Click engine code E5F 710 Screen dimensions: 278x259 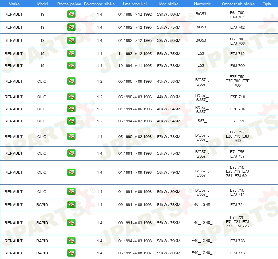237,97
